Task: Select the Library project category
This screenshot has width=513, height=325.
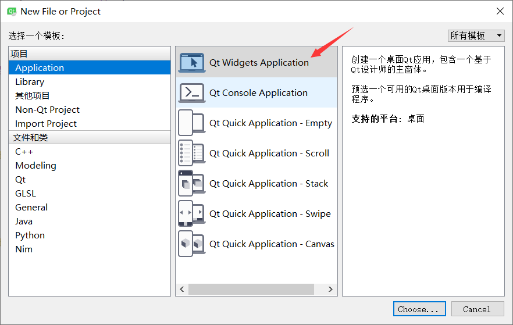Action: coord(90,82)
